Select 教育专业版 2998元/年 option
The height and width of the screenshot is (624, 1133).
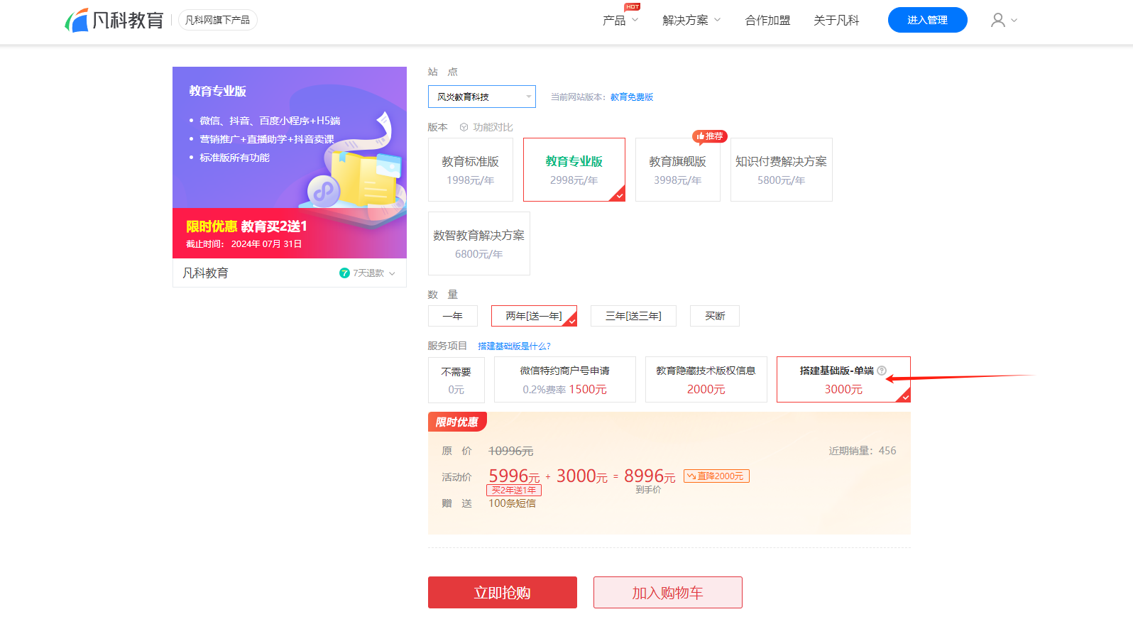[574, 170]
